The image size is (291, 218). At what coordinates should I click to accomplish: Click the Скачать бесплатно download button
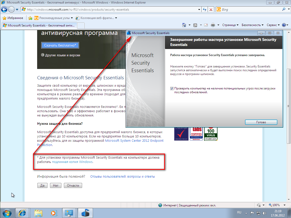(x=60, y=45)
